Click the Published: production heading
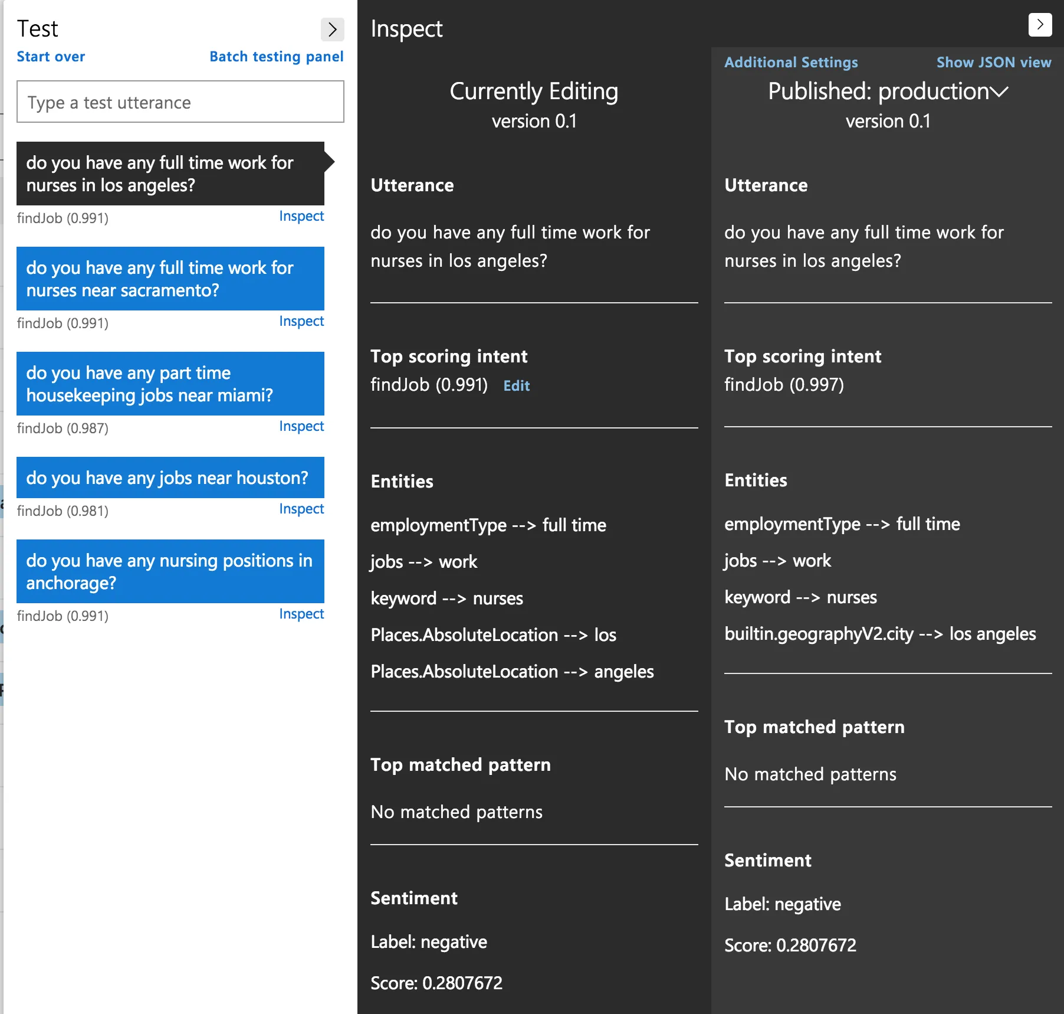1064x1014 pixels. click(x=878, y=91)
